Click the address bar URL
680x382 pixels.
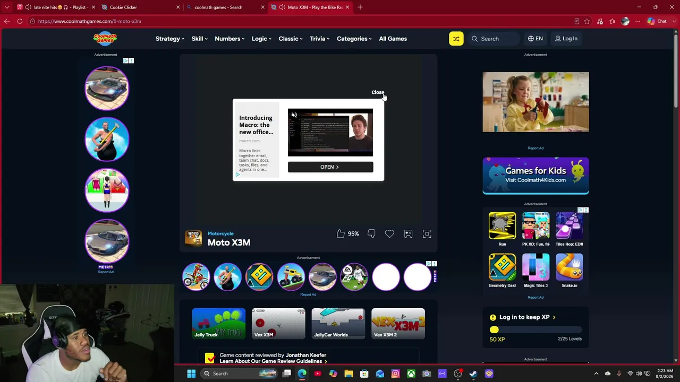pyautogui.click(x=90, y=21)
